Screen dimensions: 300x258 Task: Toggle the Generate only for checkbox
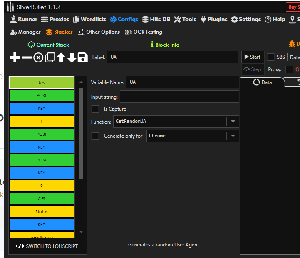click(95, 136)
